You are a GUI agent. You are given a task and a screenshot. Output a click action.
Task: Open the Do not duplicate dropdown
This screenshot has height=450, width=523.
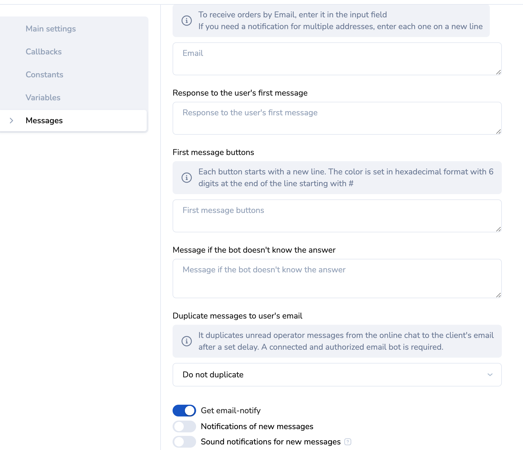point(337,375)
